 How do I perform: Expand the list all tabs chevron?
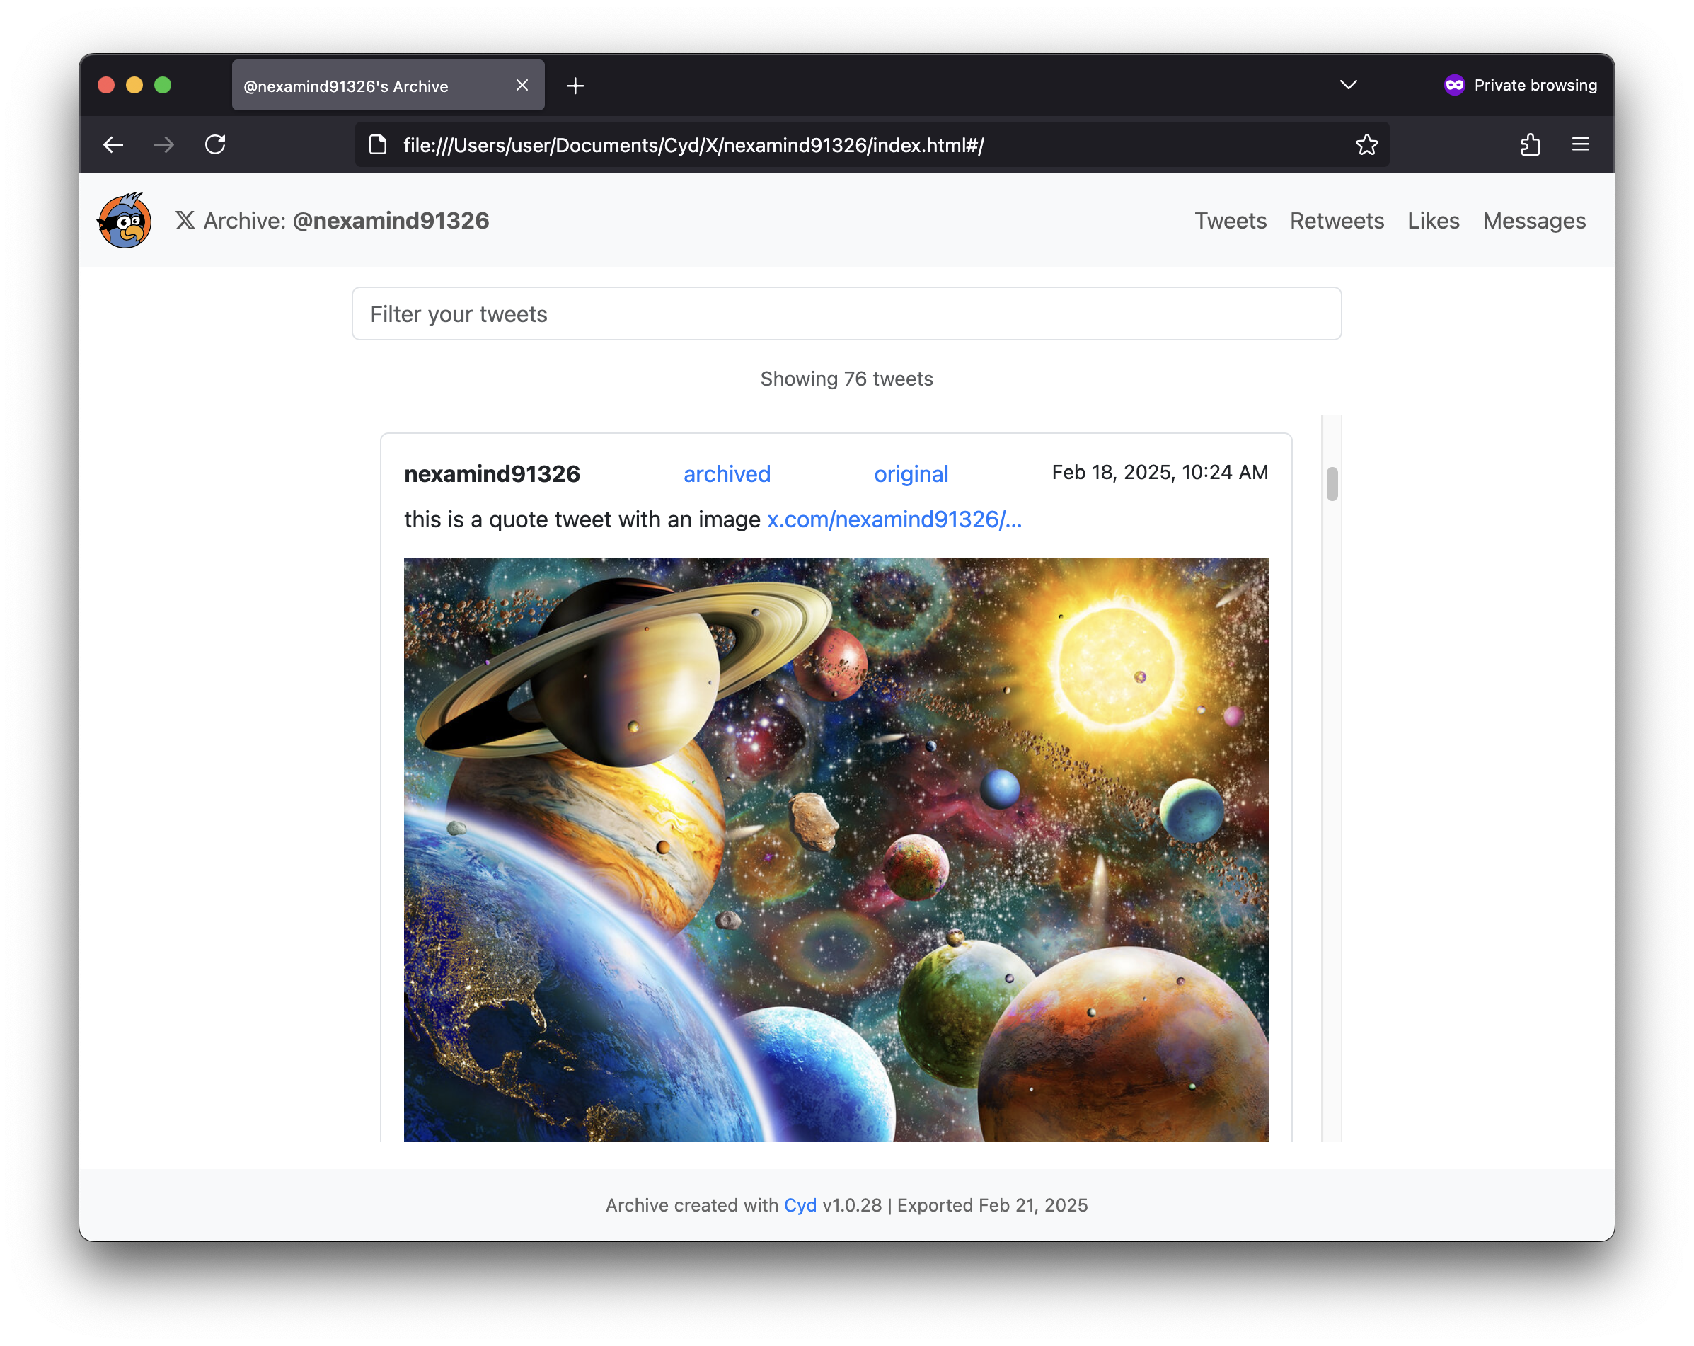(x=1348, y=85)
